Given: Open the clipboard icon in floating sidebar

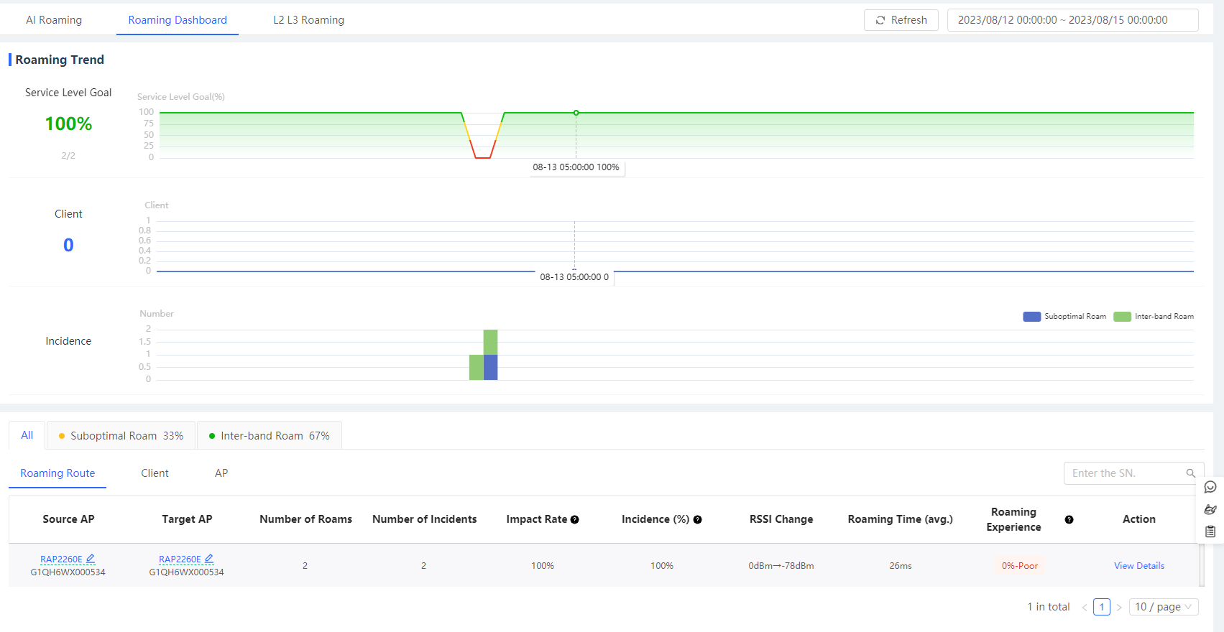Looking at the screenshot, I should (x=1210, y=532).
